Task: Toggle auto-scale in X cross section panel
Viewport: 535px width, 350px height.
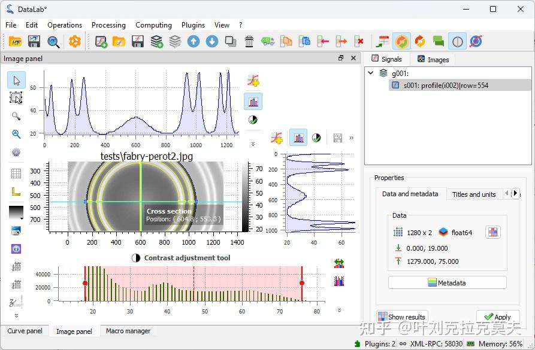Action: 253,102
